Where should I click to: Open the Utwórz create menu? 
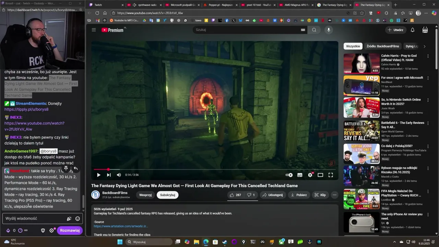click(395, 30)
